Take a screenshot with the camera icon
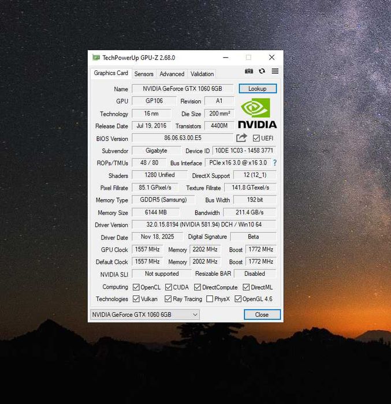 248,71
